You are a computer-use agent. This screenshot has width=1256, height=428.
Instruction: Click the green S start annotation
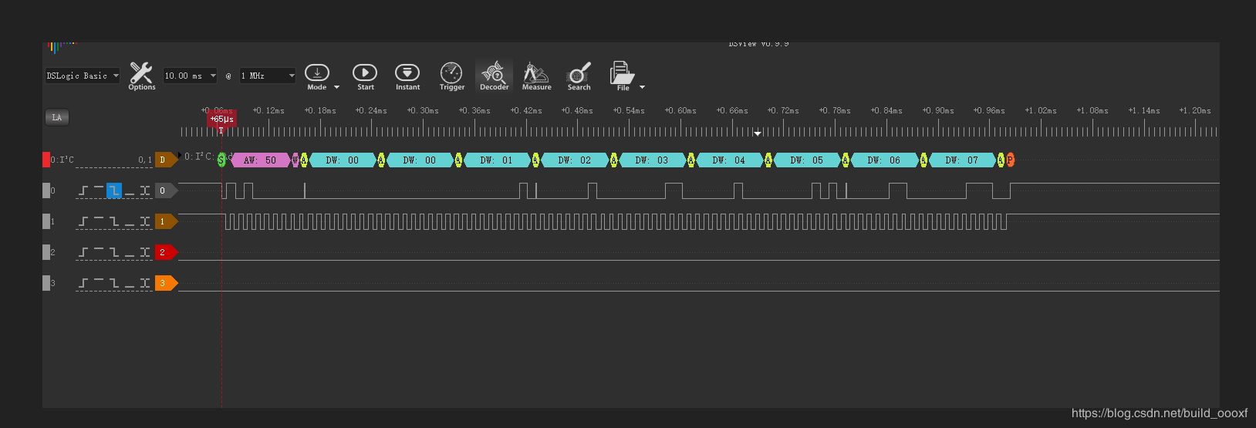click(x=221, y=160)
